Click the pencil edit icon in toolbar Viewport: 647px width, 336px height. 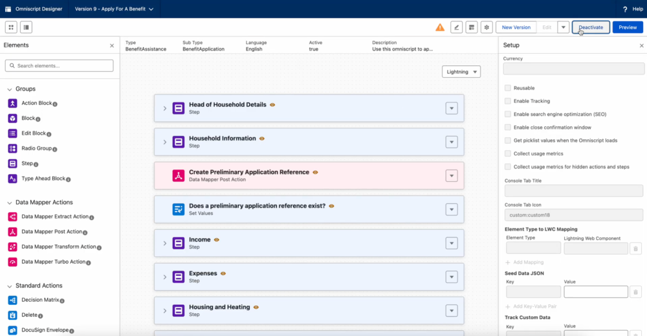pyautogui.click(x=457, y=27)
